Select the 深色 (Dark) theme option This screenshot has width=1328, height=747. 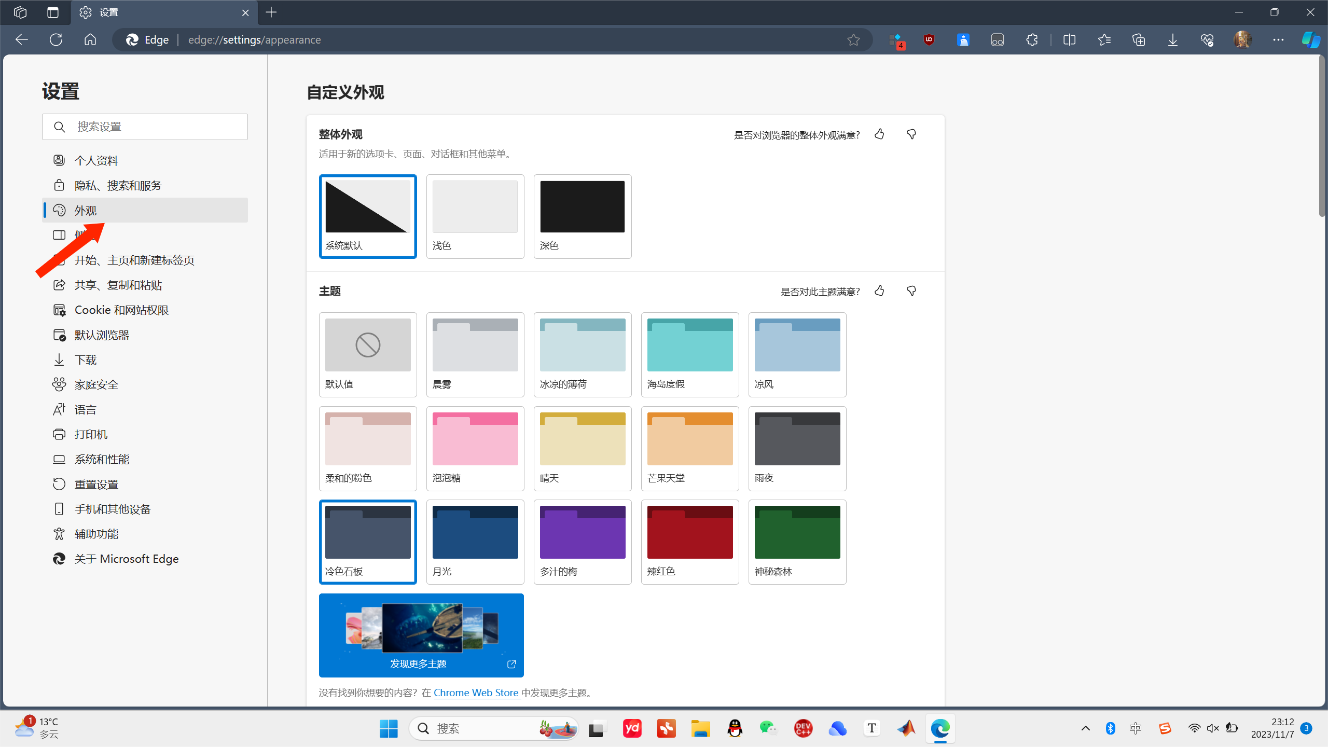click(x=582, y=215)
